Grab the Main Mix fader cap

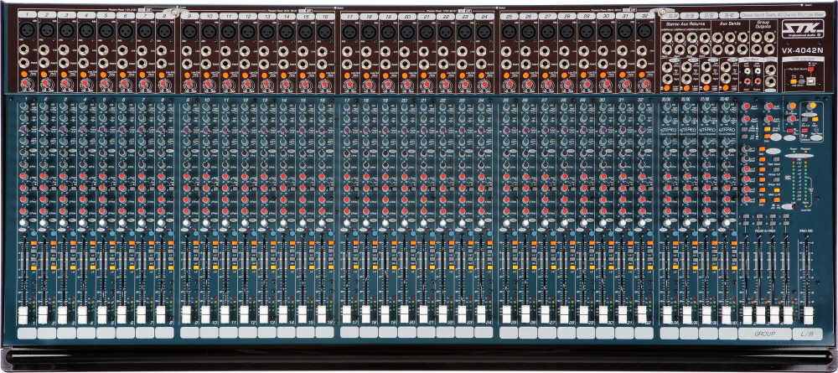808,315
